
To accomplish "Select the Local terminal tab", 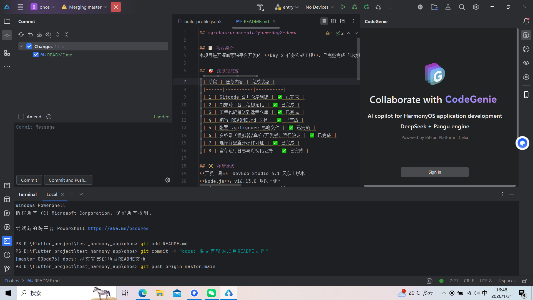I will coord(52,194).
